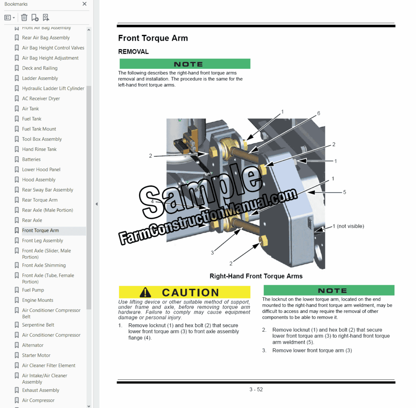The height and width of the screenshot is (408, 416).
Task: Select the Engine Mounts bookmark
Action: pos(38,300)
